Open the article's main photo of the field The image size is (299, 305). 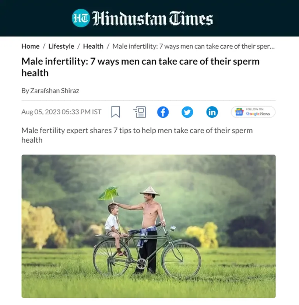[148, 226]
